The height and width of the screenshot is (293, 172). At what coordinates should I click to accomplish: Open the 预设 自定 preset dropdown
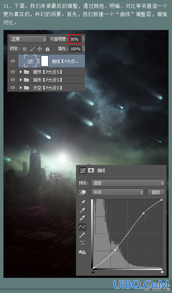[x=128, y=183]
